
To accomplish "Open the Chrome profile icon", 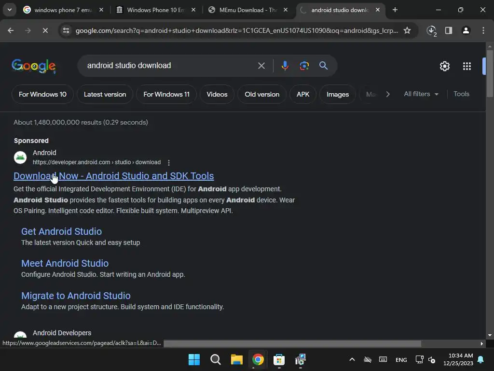I will [466, 30].
